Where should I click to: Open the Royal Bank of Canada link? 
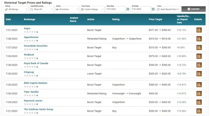click(36, 63)
